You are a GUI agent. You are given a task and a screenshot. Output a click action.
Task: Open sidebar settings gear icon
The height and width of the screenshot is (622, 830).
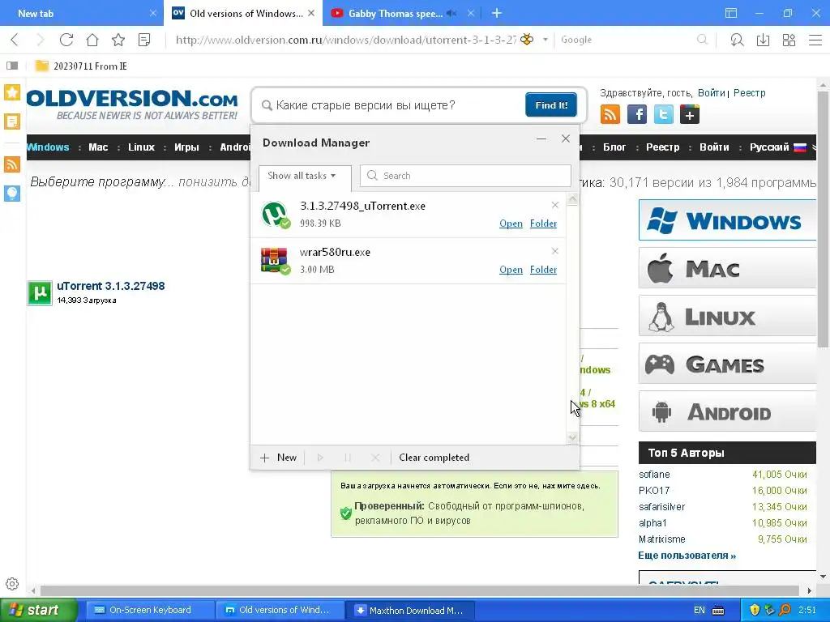pyautogui.click(x=12, y=584)
